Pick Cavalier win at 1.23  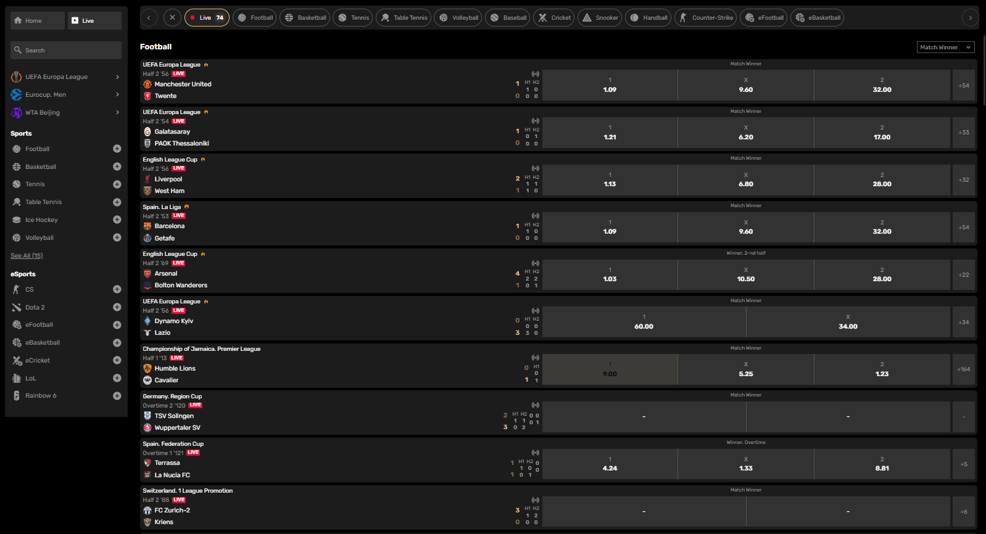882,369
